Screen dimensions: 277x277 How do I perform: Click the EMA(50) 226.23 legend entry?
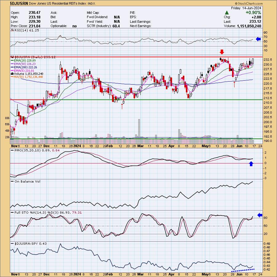[x=25, y=64]
